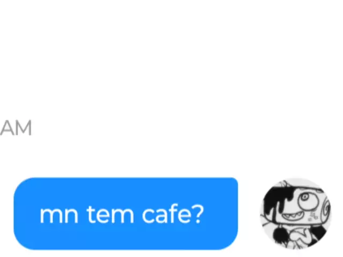The height and width of the screenshot is (257, 343).
Task: Open the cartoon character profile avatar
Action: [x=296, y=214]
